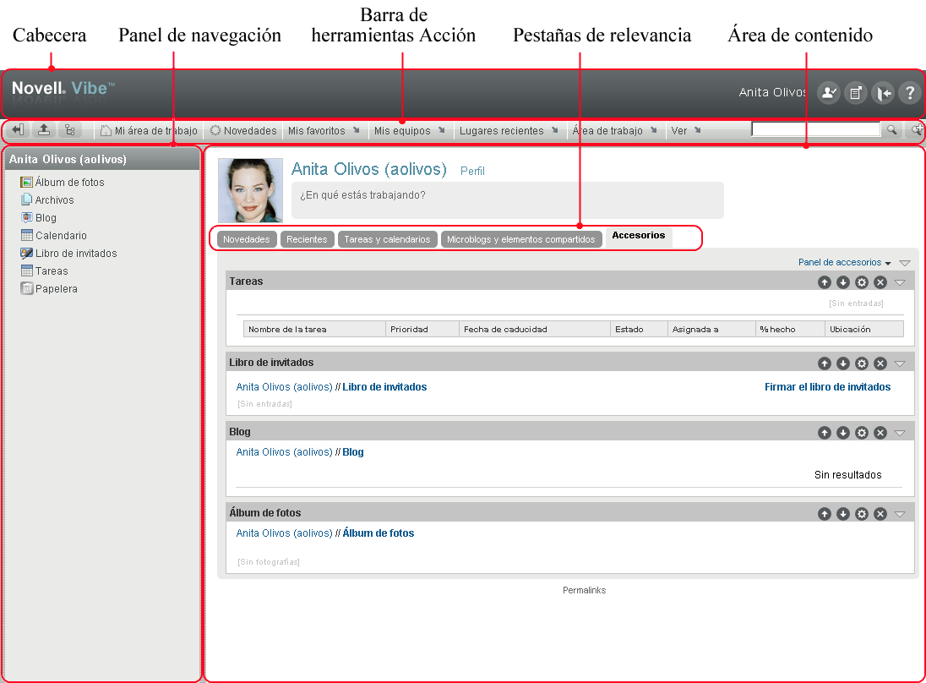This screenshot has width=926, height=683.
Task: Click the sign out icon in header
Action: (883, 93)
